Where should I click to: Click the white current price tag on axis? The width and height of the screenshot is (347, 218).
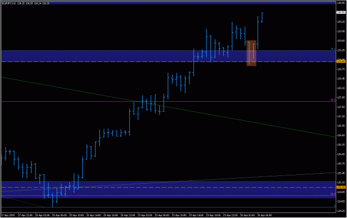pos(341,13)
